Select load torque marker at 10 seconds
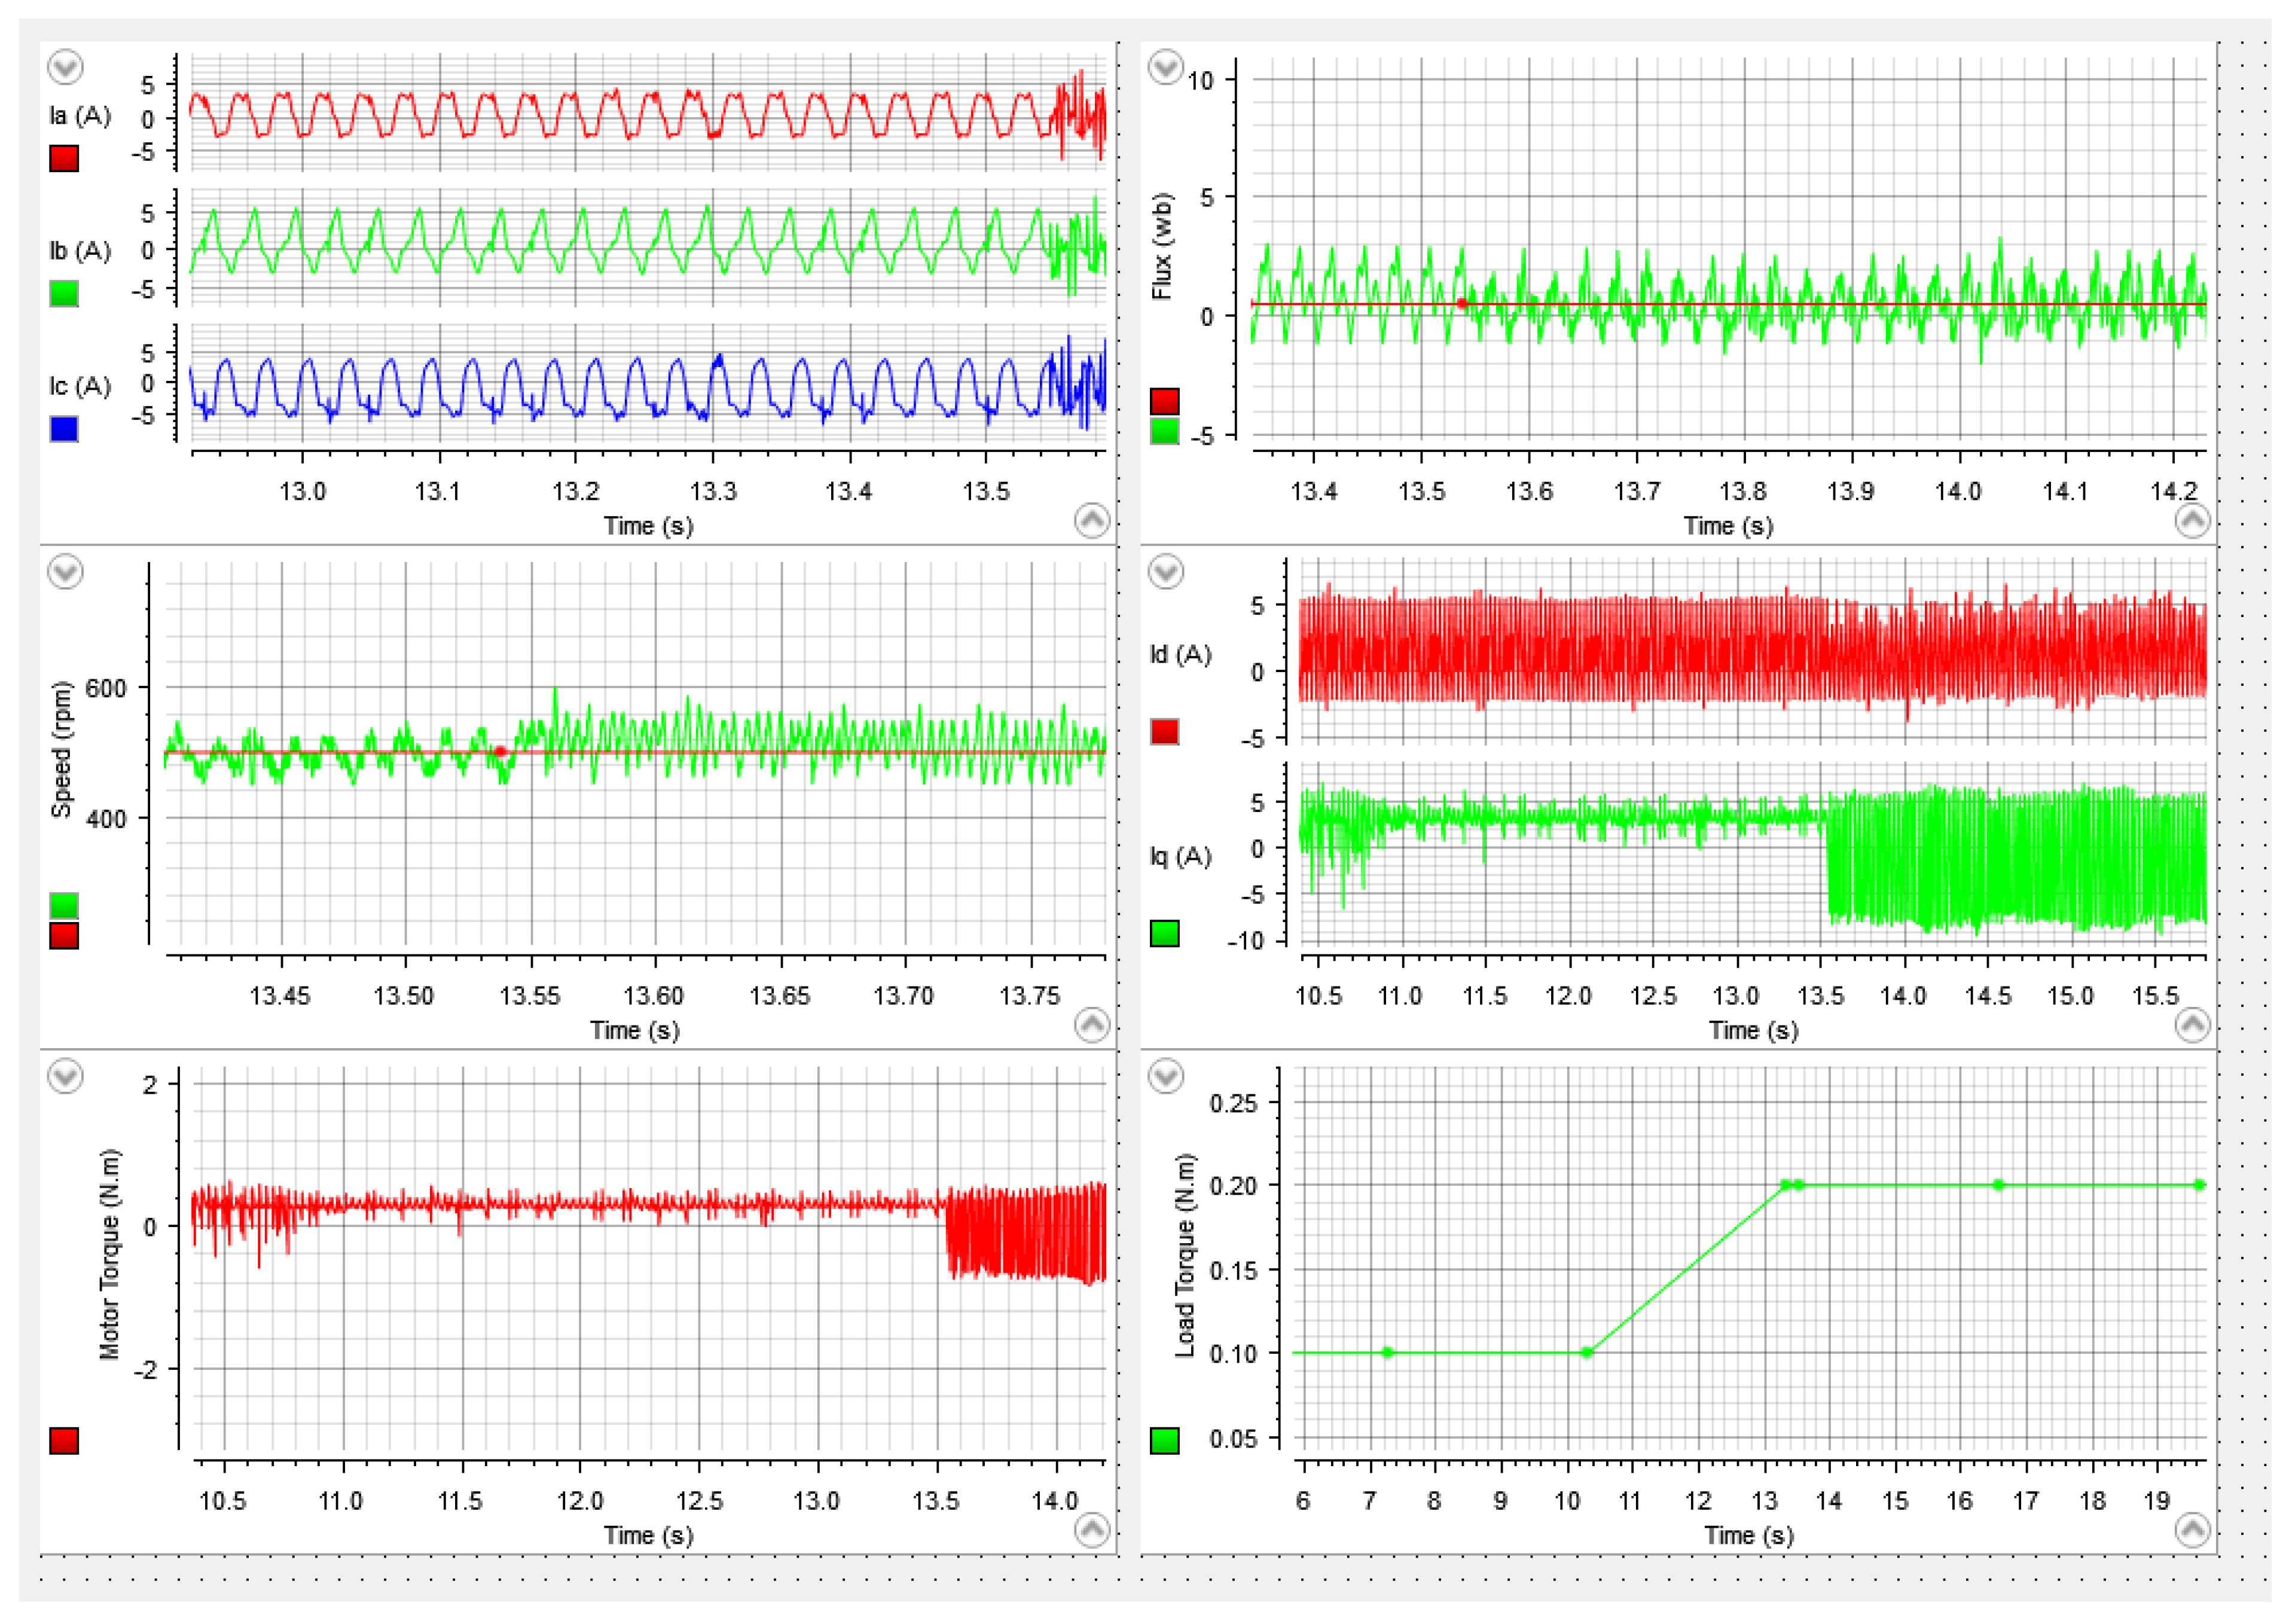 click(x=1587, y=1352)
